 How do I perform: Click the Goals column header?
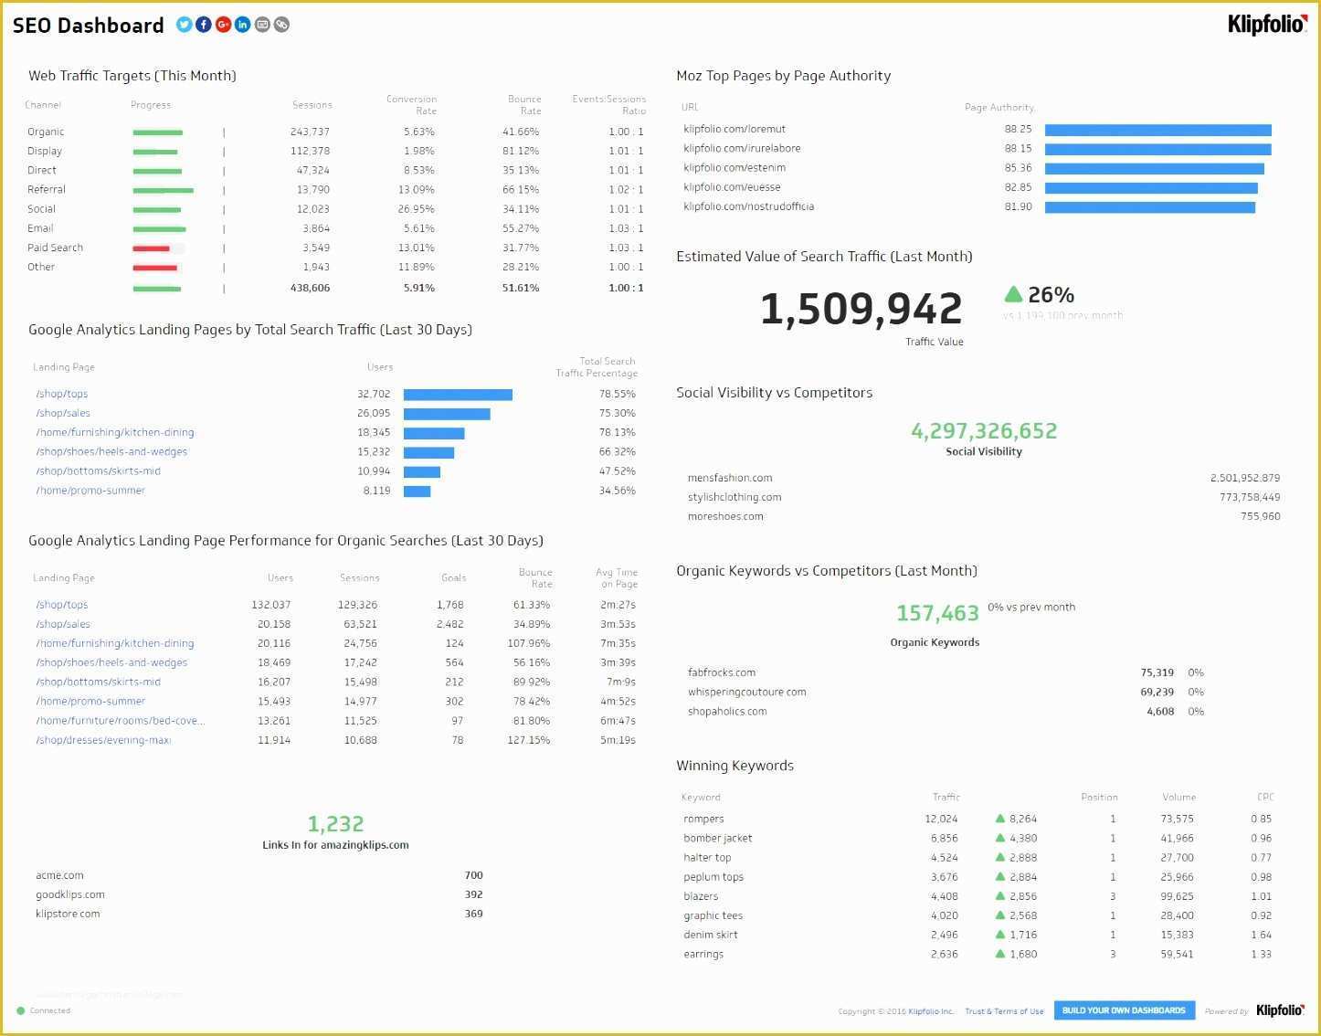(x=454, y=578)
